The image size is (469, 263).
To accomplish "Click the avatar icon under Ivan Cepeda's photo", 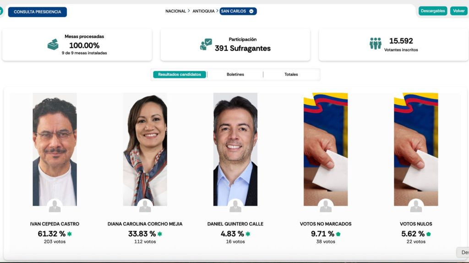I will [55, 206].
